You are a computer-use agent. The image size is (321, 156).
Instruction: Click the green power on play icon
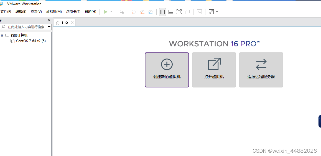[105, 12]
